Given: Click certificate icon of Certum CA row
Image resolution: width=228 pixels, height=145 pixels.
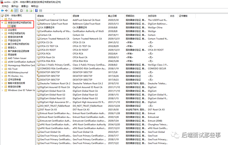Looking at the screenshot, I should [38, 35].
